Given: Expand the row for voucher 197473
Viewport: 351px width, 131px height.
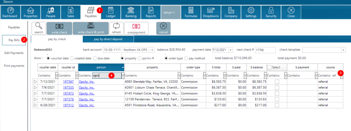Looking at the screenshot, I should [35, 93].
